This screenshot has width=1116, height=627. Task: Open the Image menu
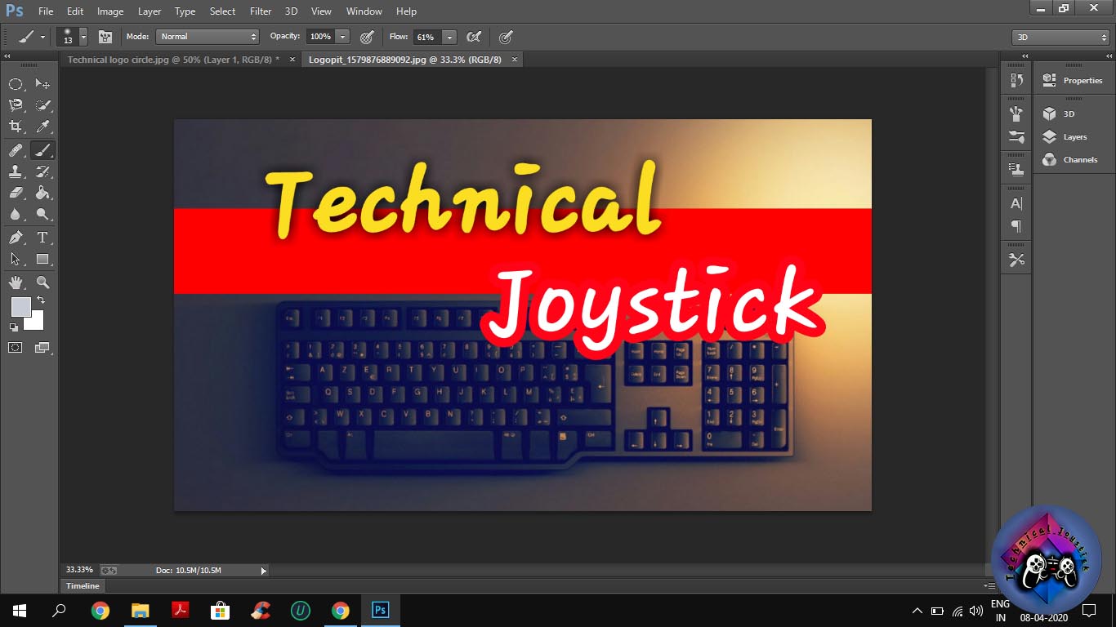110,11
